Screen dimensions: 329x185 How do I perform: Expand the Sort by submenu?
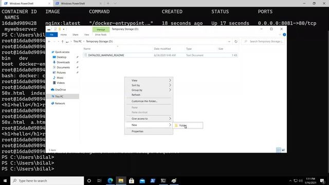(149, 85)
